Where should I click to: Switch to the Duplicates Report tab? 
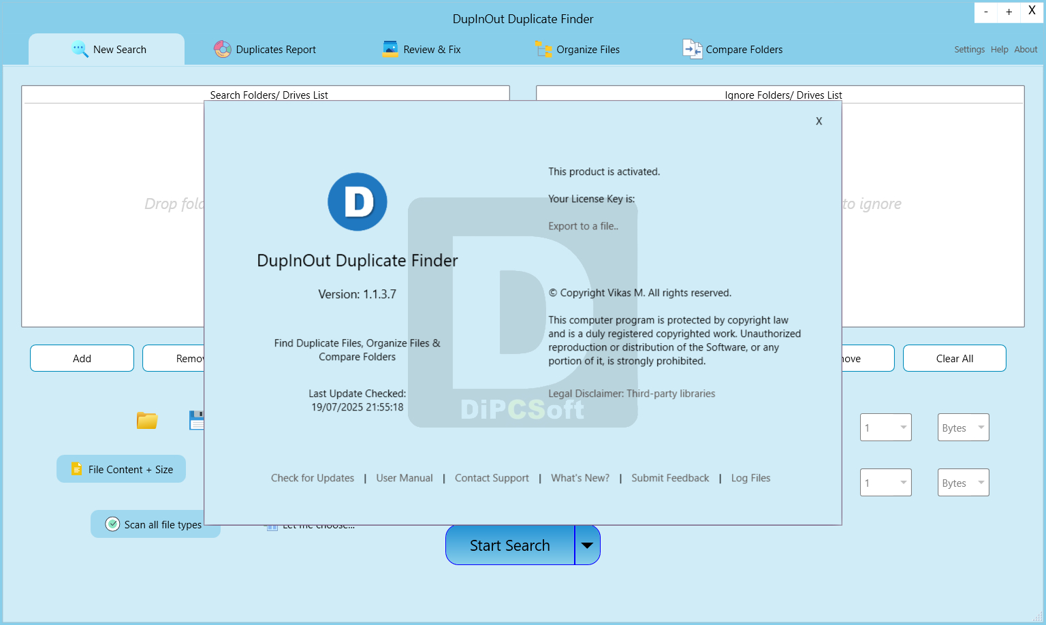265,49
